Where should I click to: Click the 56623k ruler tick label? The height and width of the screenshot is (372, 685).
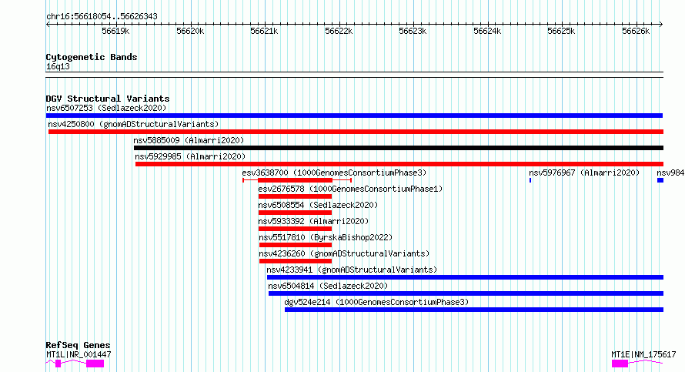click(x=413, y=31)
